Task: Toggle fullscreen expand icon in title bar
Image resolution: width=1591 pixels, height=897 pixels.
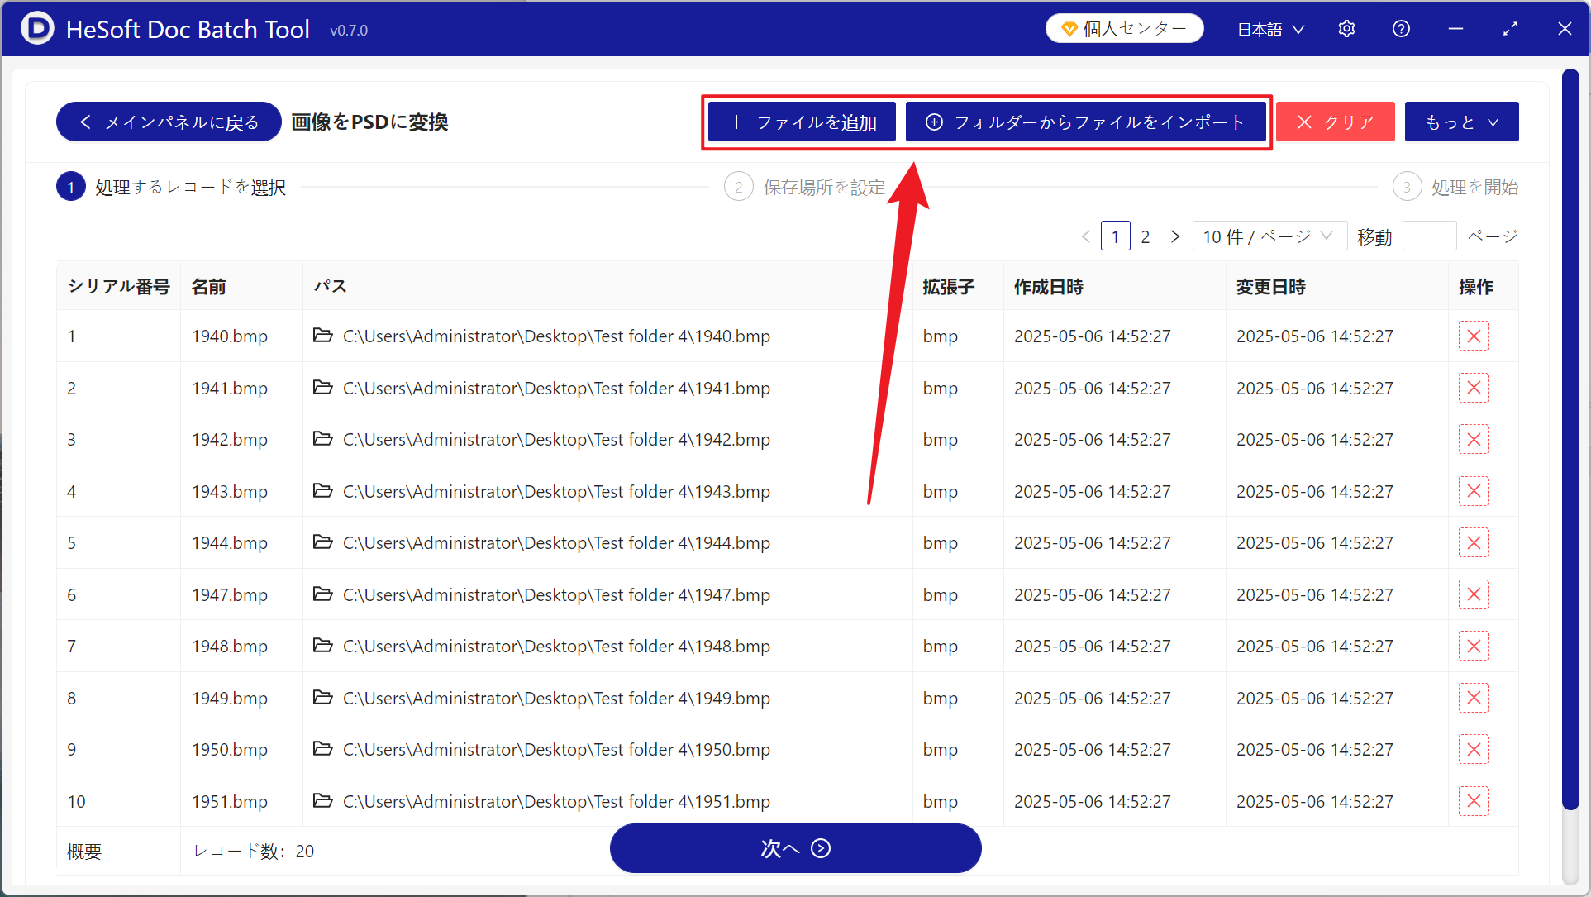Action: pyautogui.click(x=1510, y=29)
